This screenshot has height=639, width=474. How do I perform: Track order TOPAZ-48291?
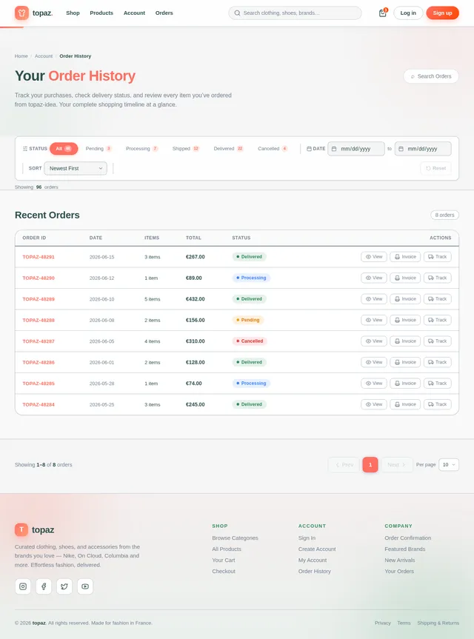click(437, 257)
